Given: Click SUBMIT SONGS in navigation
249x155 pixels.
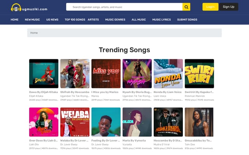Looking at the screenshot, I should tap(187, 20).
